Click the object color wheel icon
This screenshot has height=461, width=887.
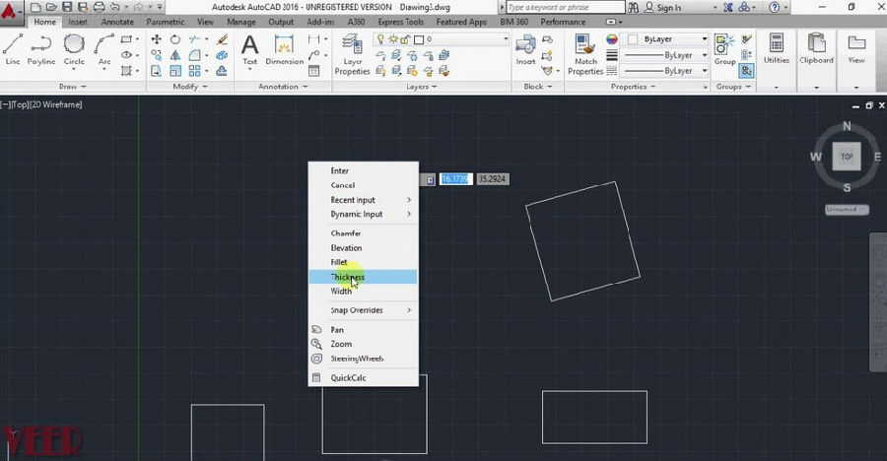point(611,39)
